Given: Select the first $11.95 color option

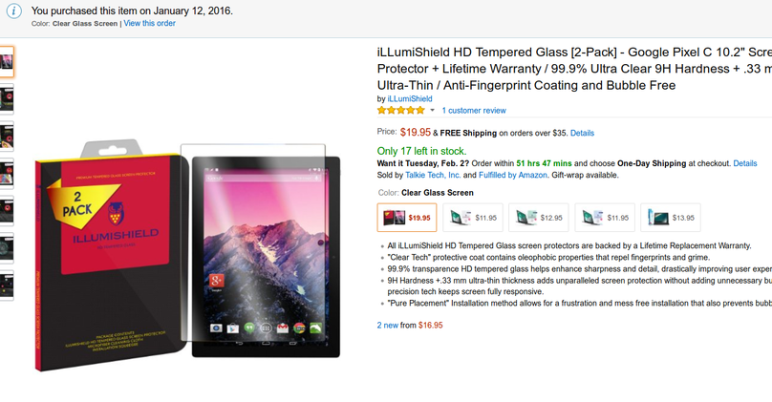Looking at the screenshot, I should click(473, 218).
